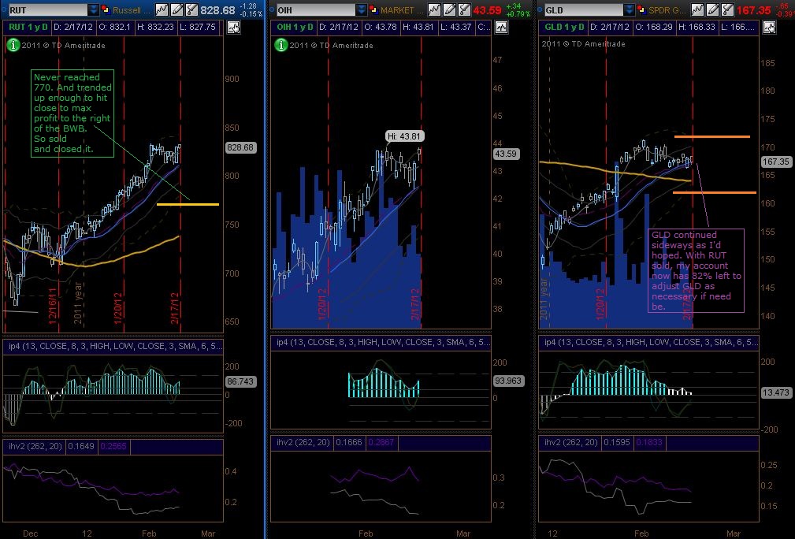Screen dimensions: 795x539
Task: Expand the OIH symbol dropdown arrow
Action: 361,9
